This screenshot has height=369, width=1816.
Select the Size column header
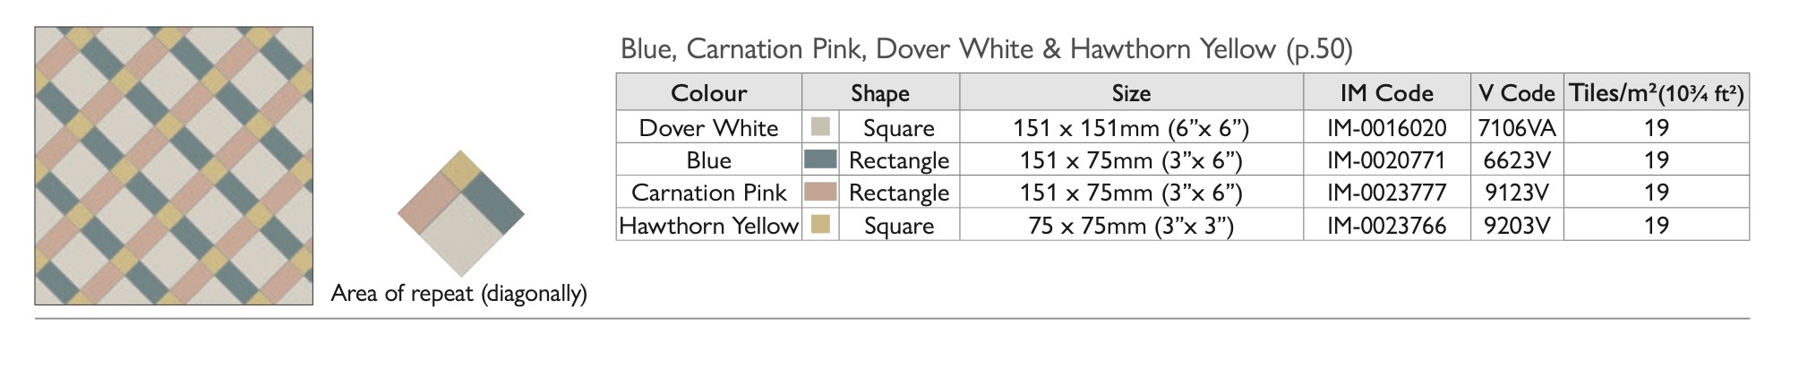(x=1131, y=93)
